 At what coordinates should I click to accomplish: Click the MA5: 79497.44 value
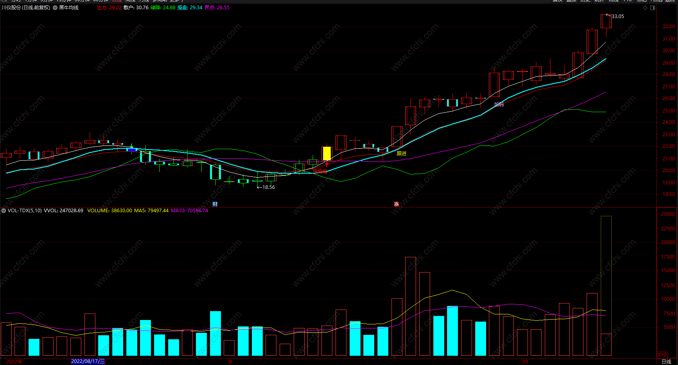[151, 210]
